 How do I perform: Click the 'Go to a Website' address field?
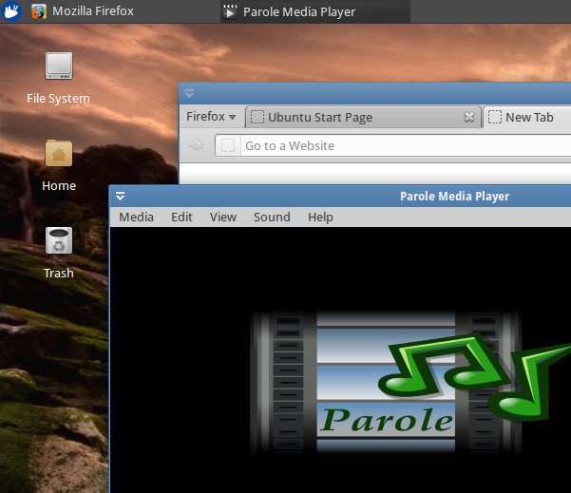click(399, 145)
